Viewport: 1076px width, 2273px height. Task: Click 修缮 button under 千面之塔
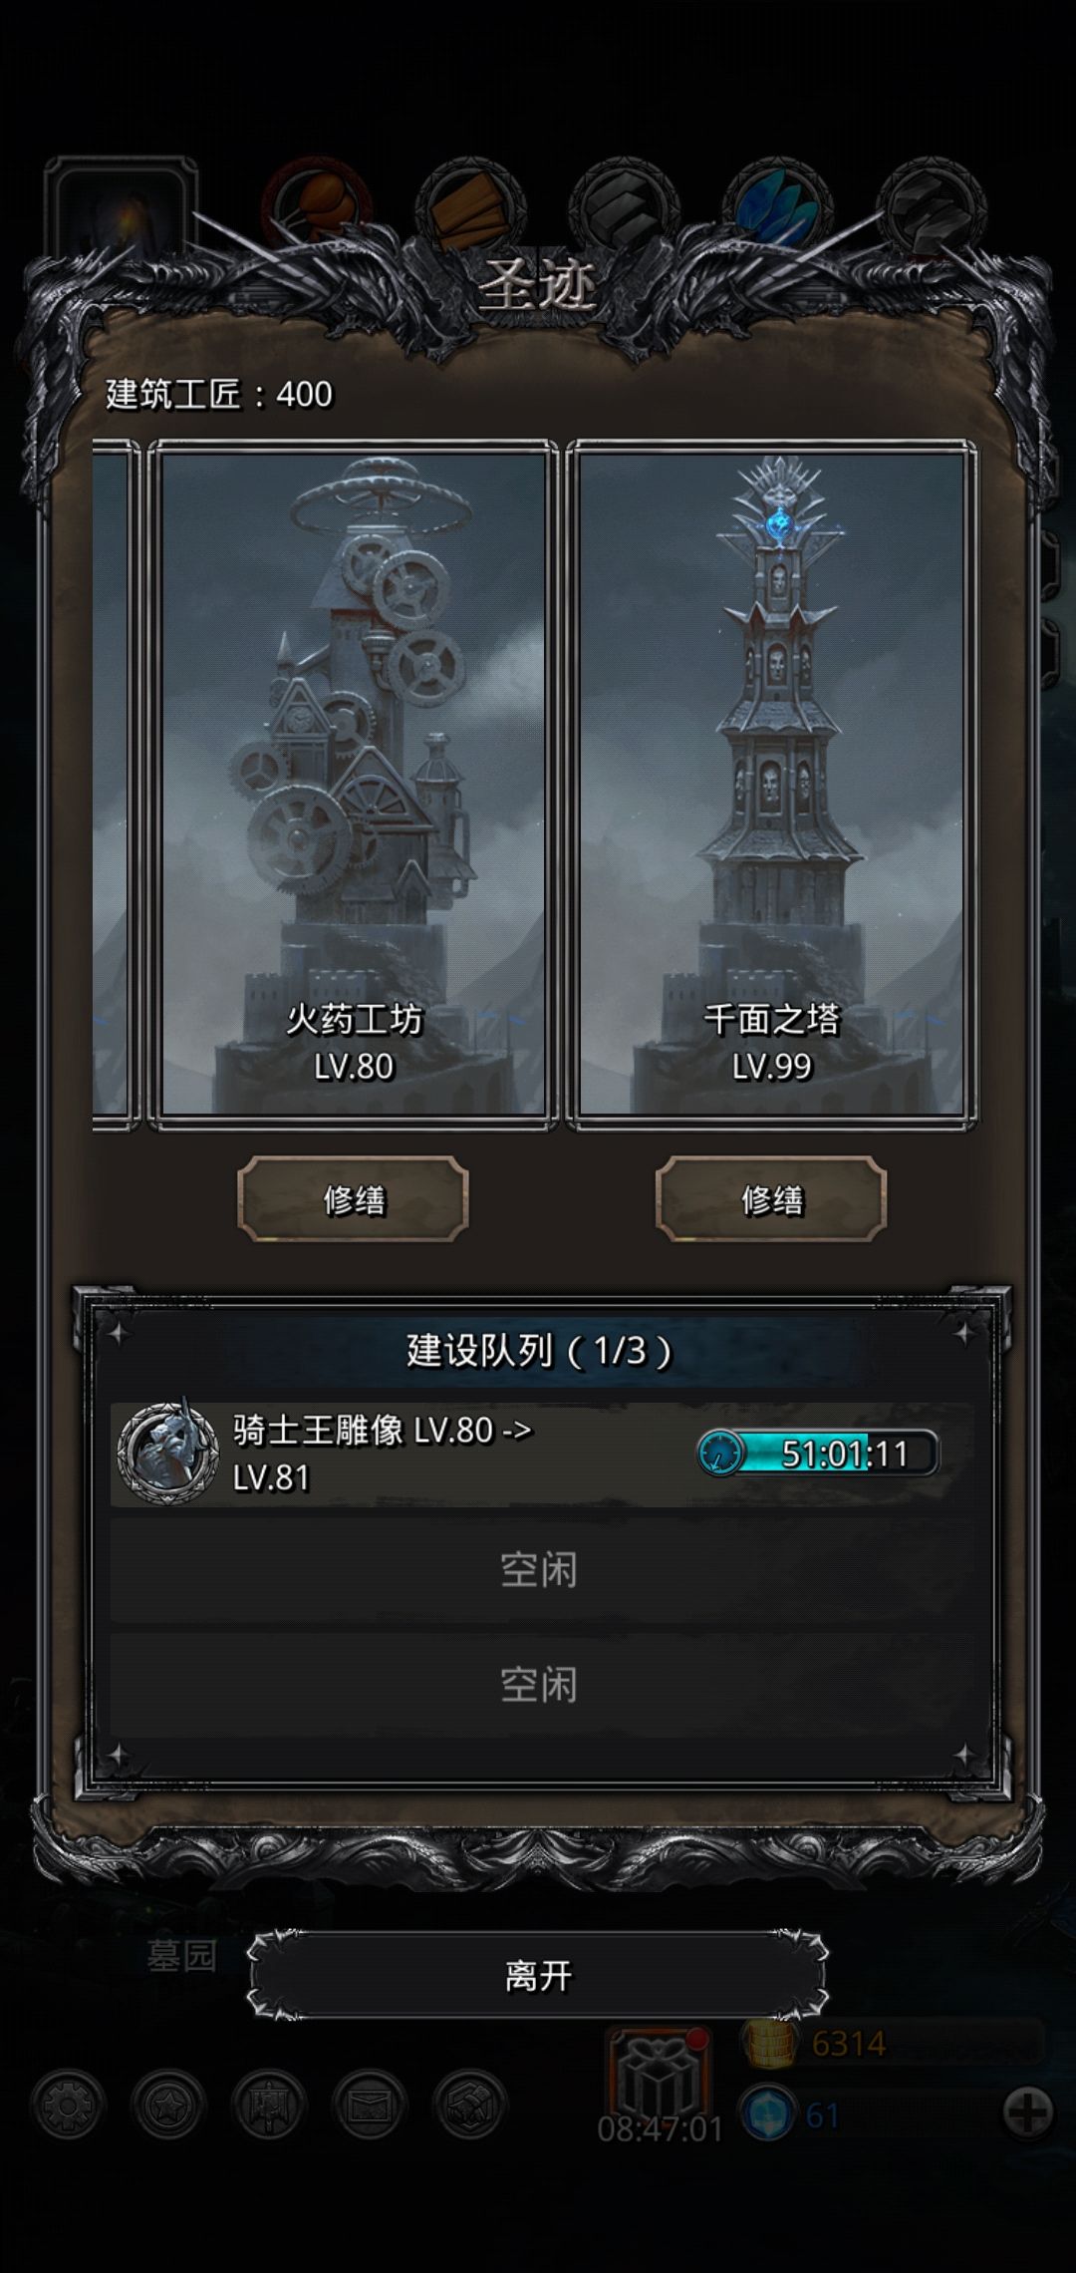[771, 1199]
